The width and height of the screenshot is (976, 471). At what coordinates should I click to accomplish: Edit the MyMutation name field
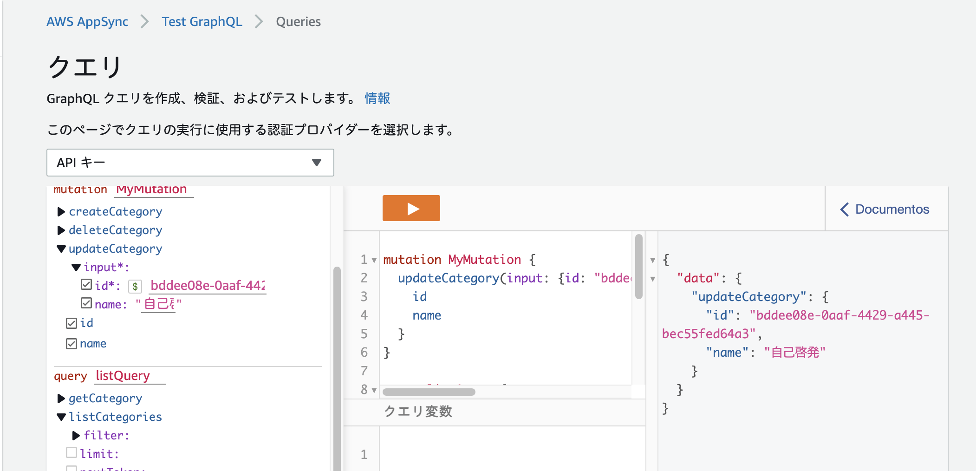(x=154, y=190)
